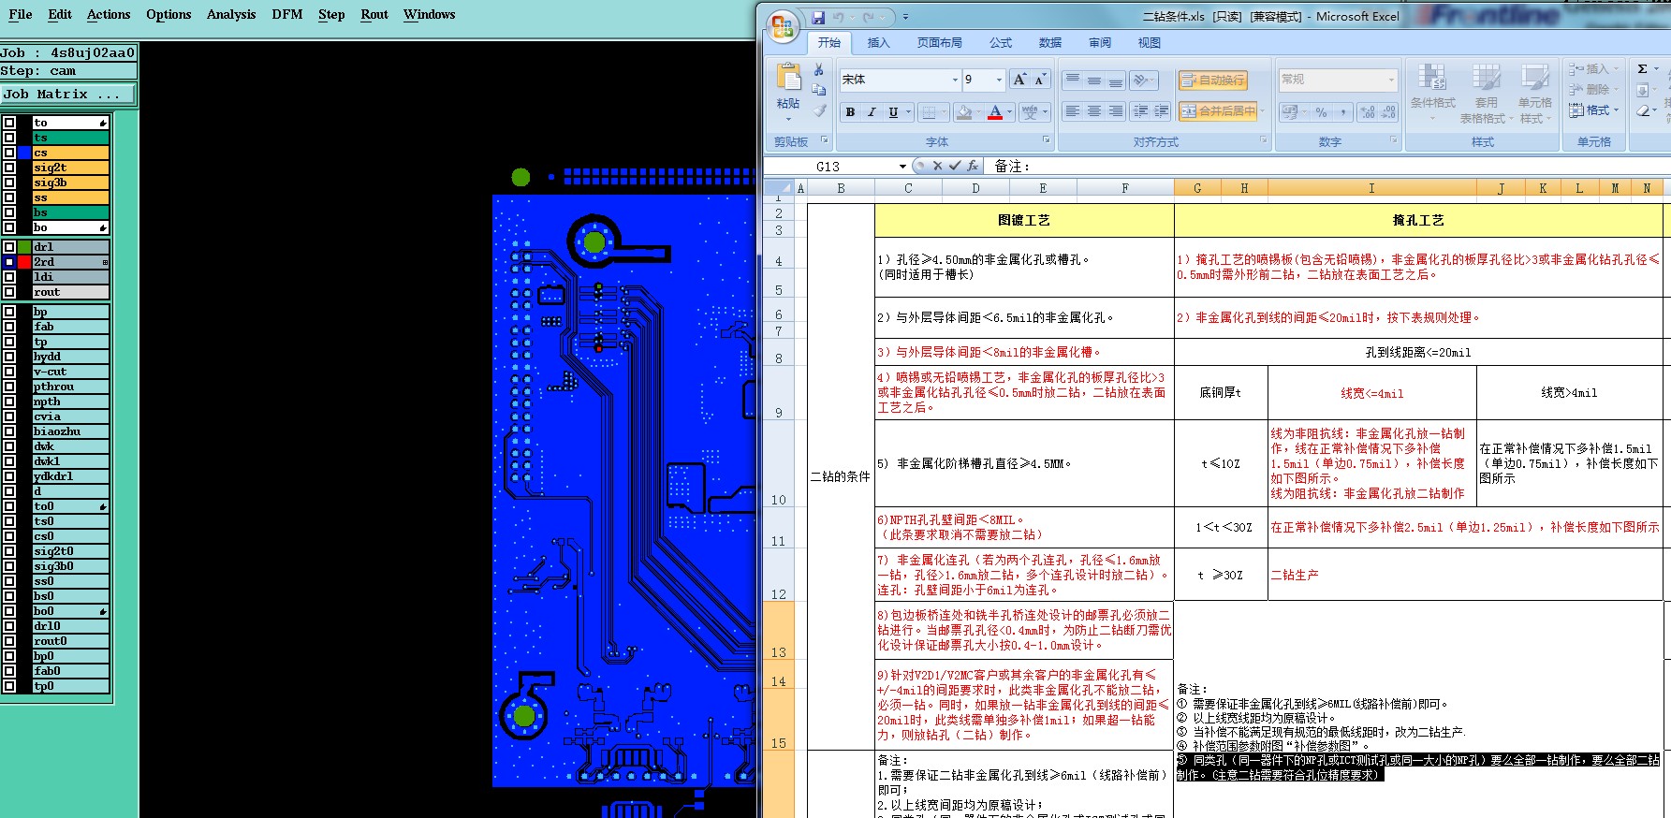Image resolution: width=1671 pixels, height=818 pixels.
Task: Toggle the checkbox for layer cs
Action: click(8, 153)
